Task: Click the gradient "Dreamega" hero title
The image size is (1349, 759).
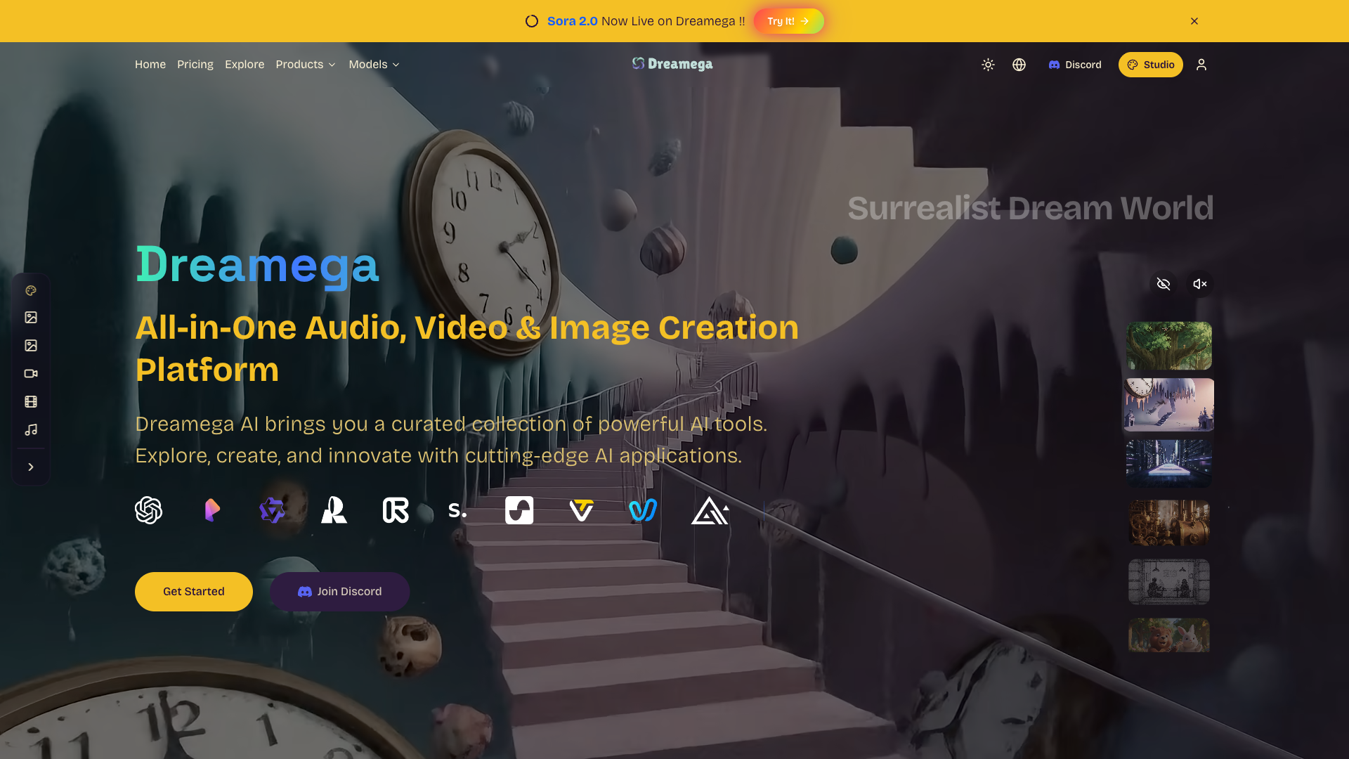Action: 257,266
